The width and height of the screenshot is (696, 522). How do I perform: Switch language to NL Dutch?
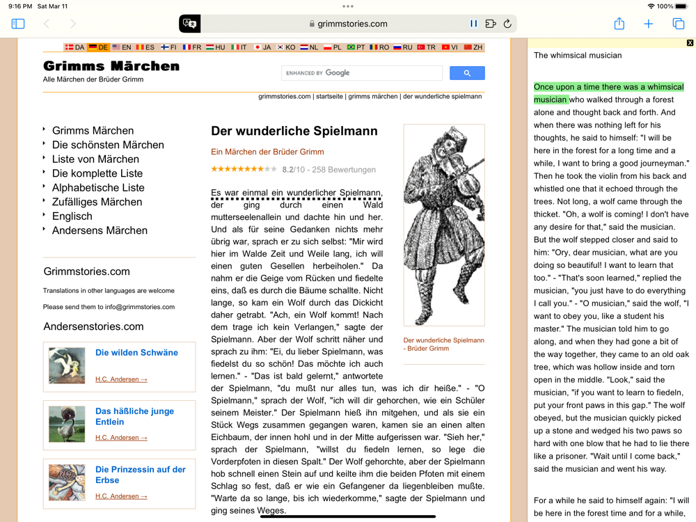coord(309,47)
